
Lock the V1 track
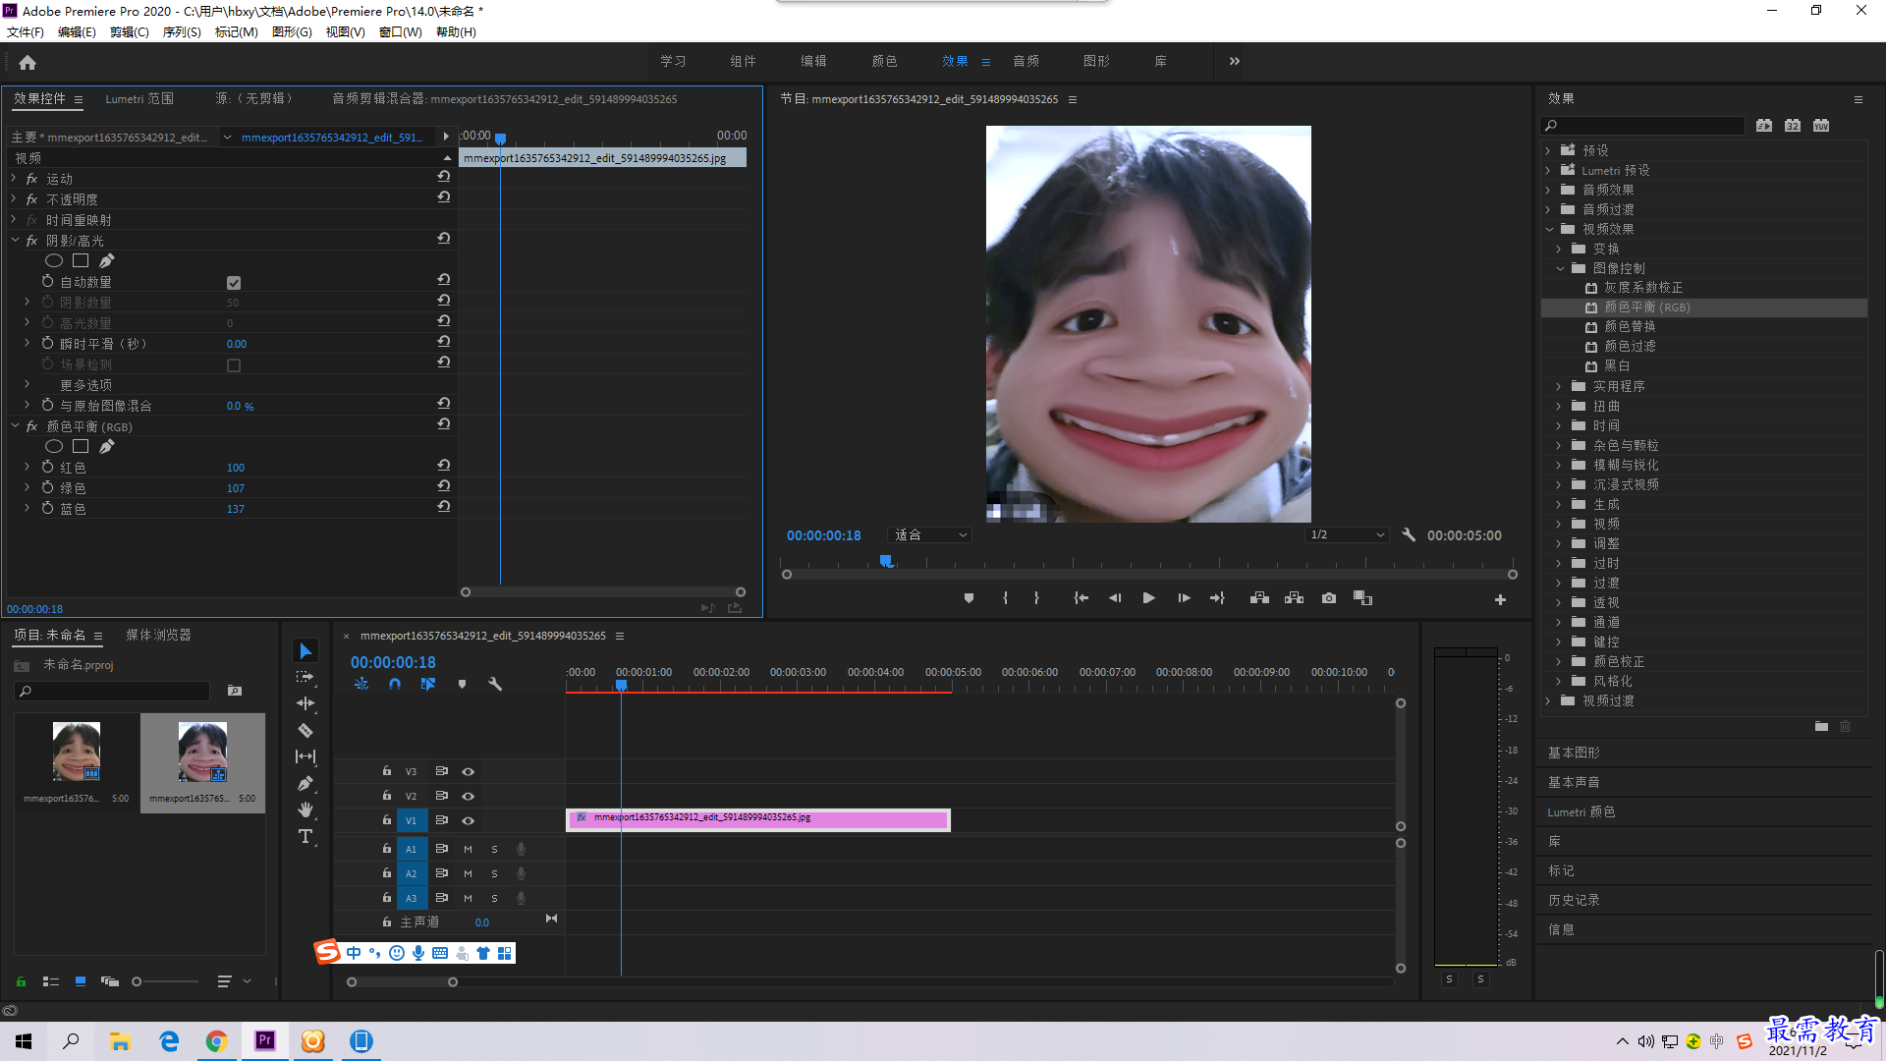coord(387,820)
